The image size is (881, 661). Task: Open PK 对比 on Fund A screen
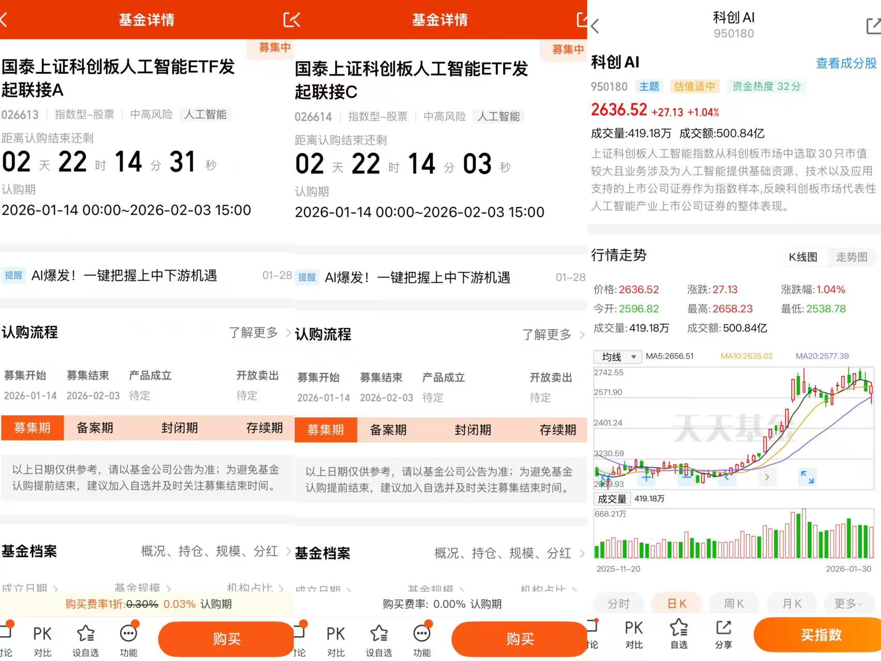(x=42, y=641)
